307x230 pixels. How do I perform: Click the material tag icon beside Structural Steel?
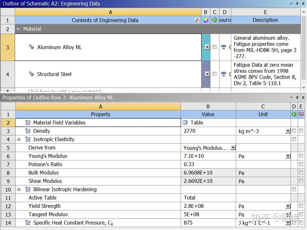coord(31,74)
